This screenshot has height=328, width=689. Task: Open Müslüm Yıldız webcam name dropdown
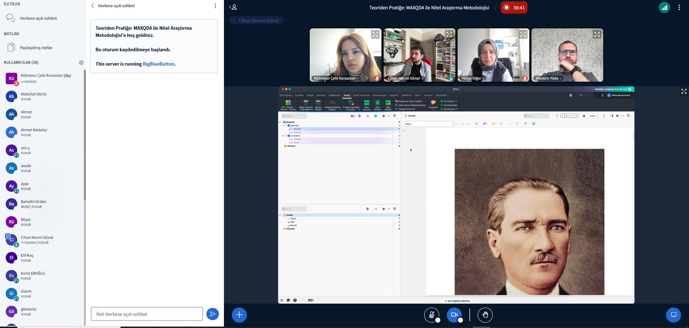pos(549,78)
